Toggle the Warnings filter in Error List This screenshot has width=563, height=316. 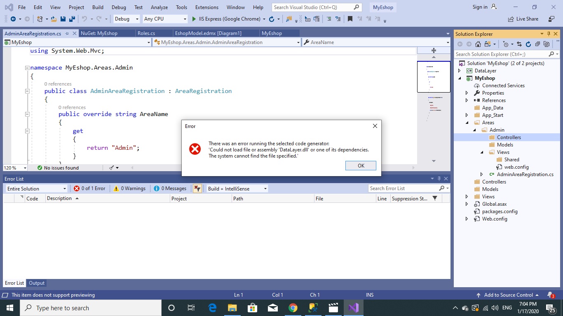[129, 188]
